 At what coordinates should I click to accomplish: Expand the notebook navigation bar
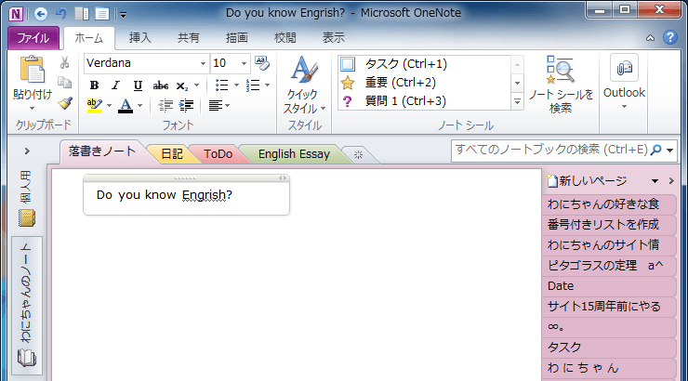tap(27, 151)
